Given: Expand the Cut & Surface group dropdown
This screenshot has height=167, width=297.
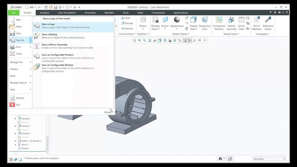Looking at the screenshot, I should 127,34.
